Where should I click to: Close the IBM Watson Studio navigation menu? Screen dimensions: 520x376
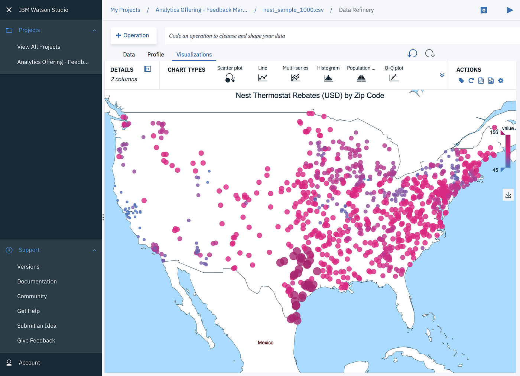point(9,10)
